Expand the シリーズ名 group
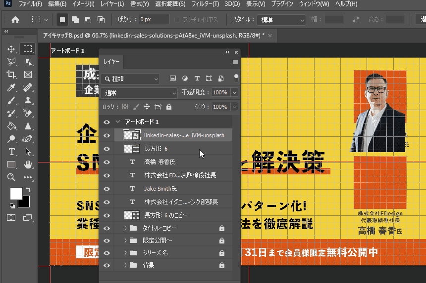Image resolution: width=426 pixels, height=283 pixels. tap(125, 253)
